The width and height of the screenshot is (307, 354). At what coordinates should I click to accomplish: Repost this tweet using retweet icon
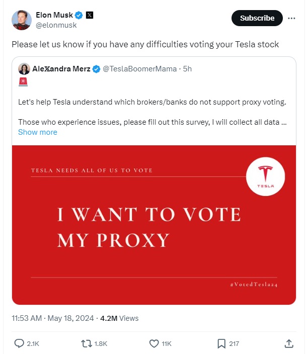87,343
